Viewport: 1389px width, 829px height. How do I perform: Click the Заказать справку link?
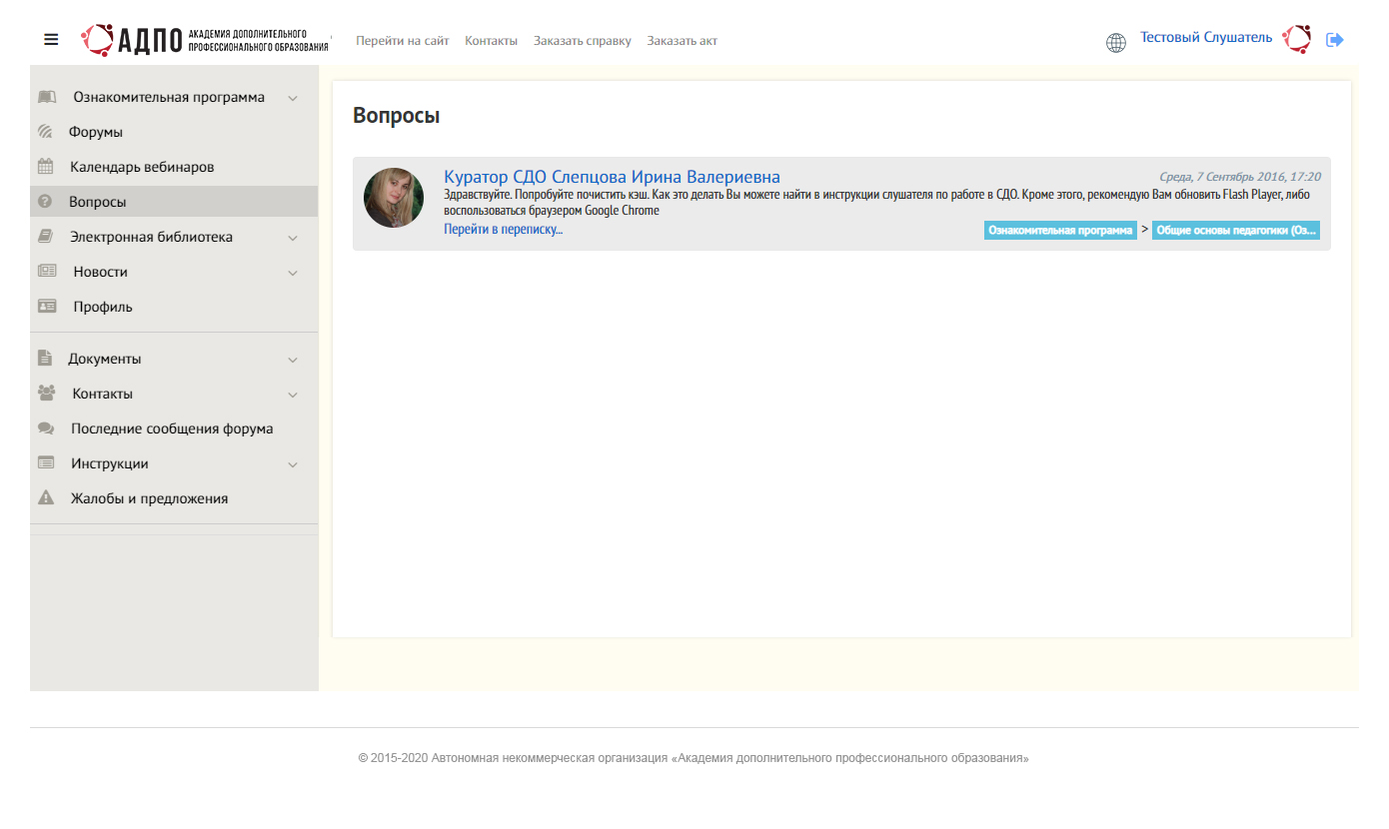click(x=582, y=41)
